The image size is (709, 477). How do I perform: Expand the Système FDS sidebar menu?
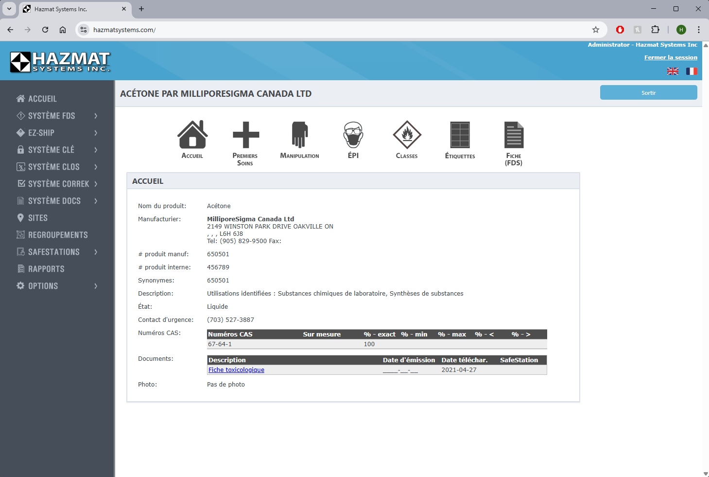[52, 116]
